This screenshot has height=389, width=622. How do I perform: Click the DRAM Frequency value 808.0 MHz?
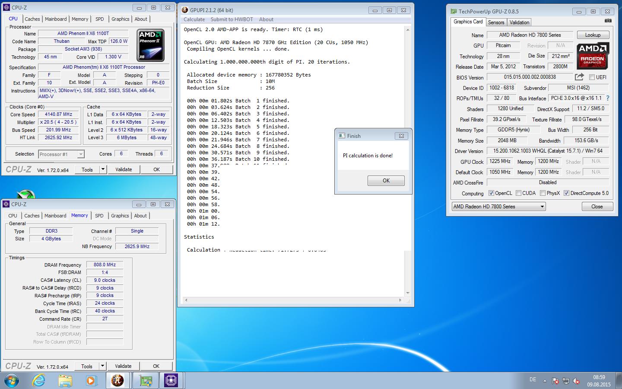tap(105, 265)
